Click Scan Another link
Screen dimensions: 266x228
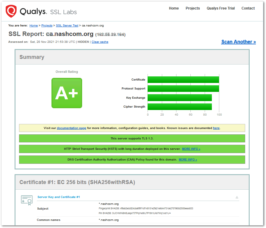tap(239, 42)
